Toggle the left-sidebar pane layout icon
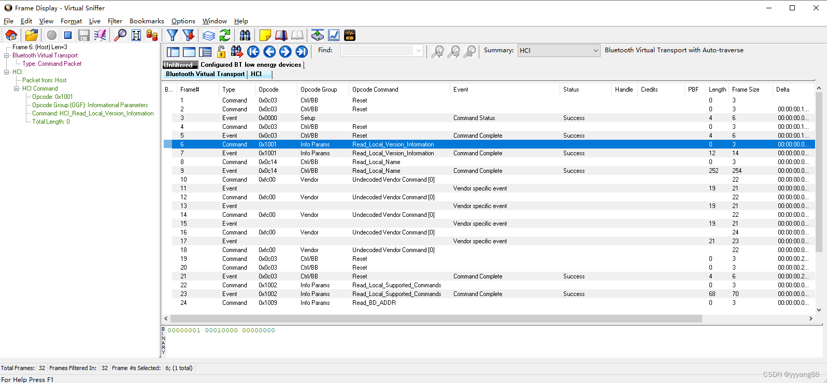Viewport: 827px width, 383px height. [x=173, y=52]
